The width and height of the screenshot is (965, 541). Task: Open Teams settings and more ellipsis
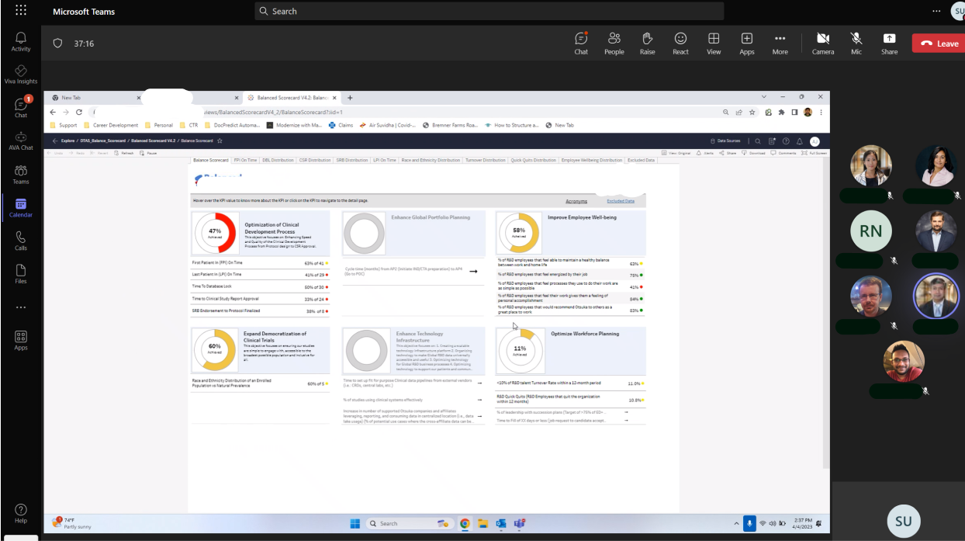point(936,11)
